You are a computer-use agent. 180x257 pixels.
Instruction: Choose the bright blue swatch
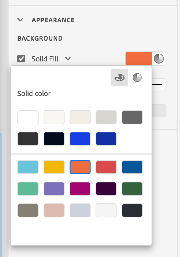pos(80,139)
